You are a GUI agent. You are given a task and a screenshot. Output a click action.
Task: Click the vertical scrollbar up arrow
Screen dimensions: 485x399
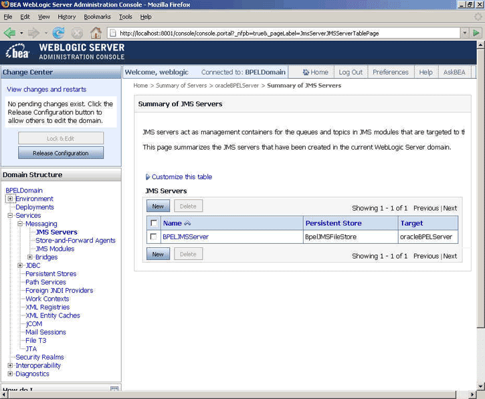(480, 45)
